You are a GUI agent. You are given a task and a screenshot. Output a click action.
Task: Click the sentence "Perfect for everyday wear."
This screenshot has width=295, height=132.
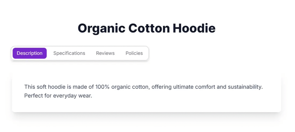pyautogui.click(x=58, y=96)
